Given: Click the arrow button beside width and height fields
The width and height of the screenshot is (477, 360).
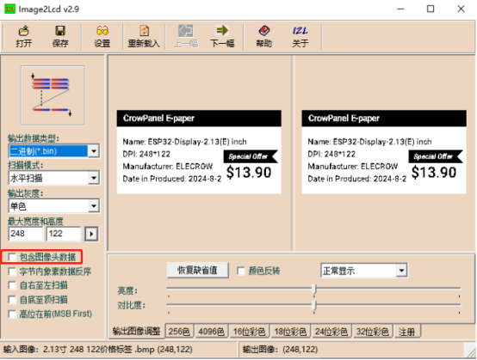Looking at the screenshot, I should [x=91, y=234].
